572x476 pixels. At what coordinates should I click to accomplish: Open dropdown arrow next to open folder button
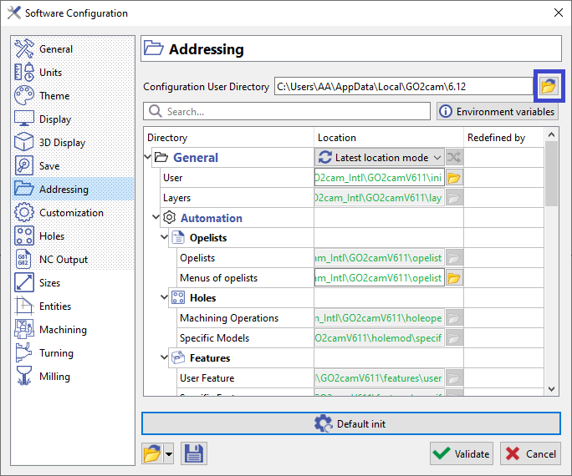pyautogui.click(x=169, y=454)
